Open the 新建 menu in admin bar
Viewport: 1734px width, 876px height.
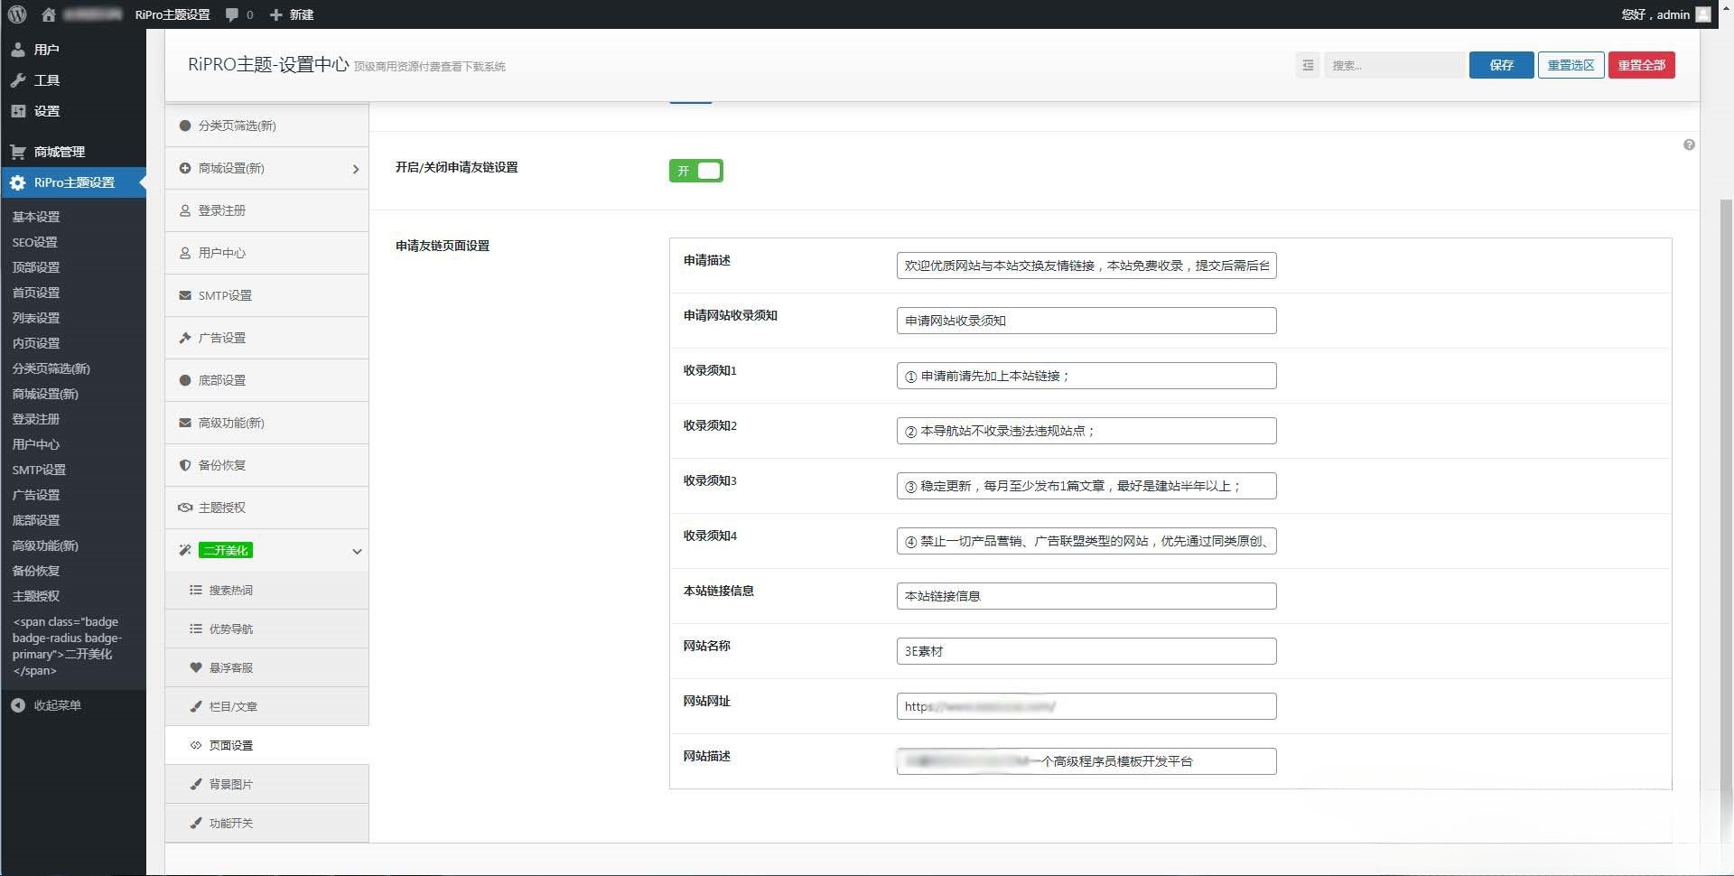click(292, 14)
